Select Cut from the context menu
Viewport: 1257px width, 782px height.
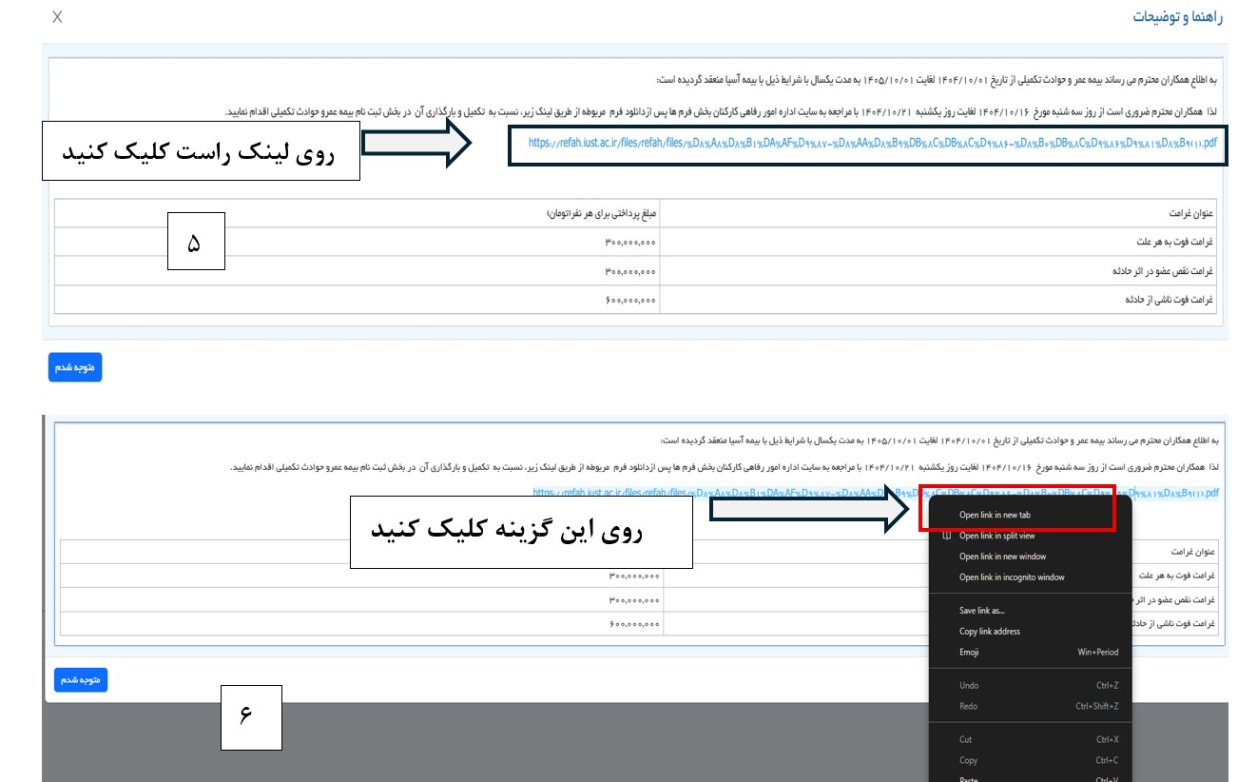point(965,740)
